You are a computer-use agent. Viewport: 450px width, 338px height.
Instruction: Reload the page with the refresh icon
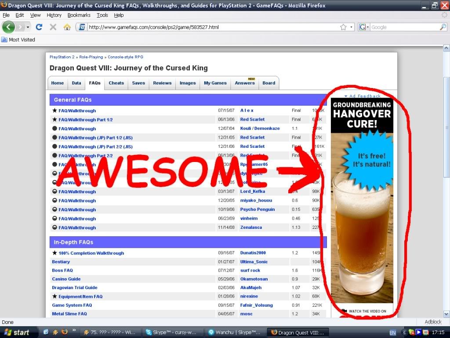pos(39,27)
